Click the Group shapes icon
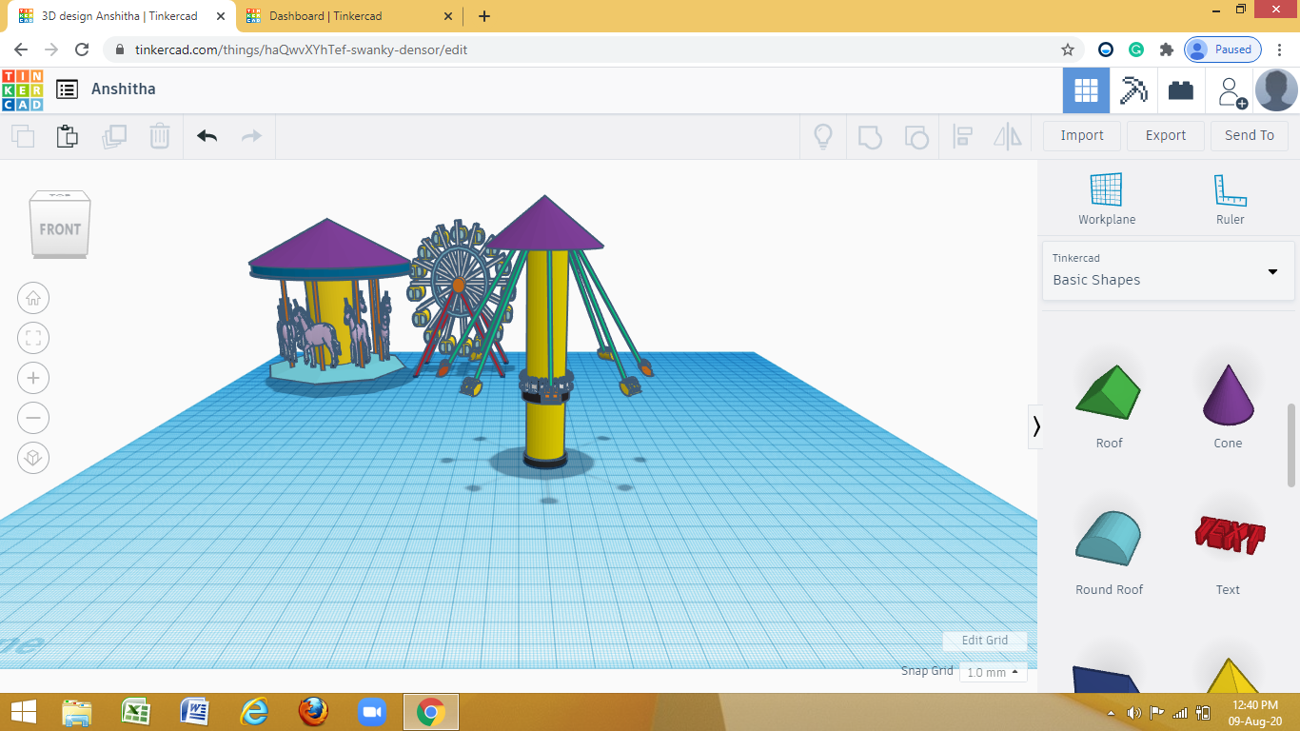Image resolution: width=1300 pixels, height=731 pixels. pyautogui.click(x=869, y=136)
